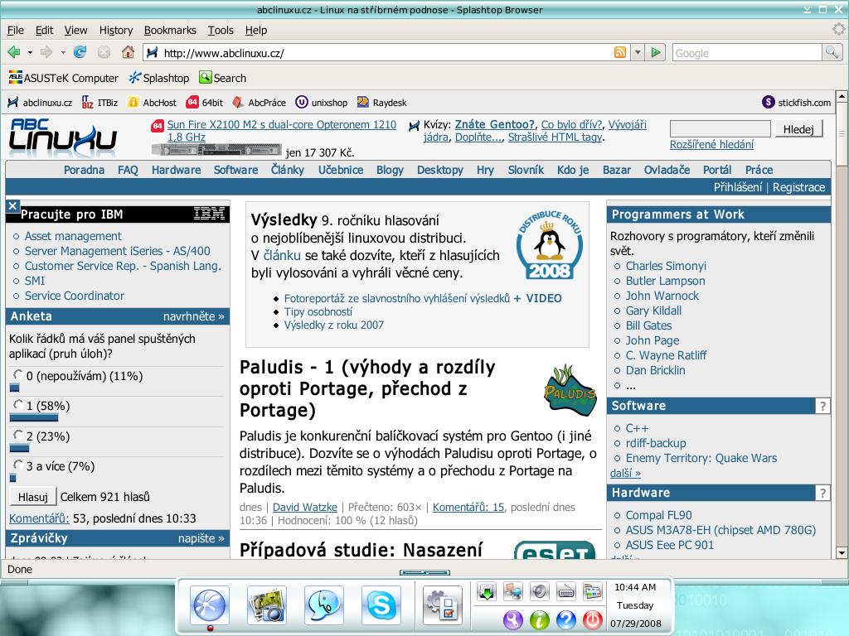Launch Skype from the dock
The width and height of the screenshot is (849, 636).
(x=381, y=605)
